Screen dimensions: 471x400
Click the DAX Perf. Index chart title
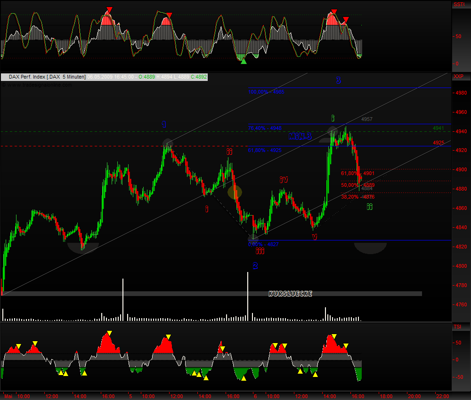click(47, 77)
